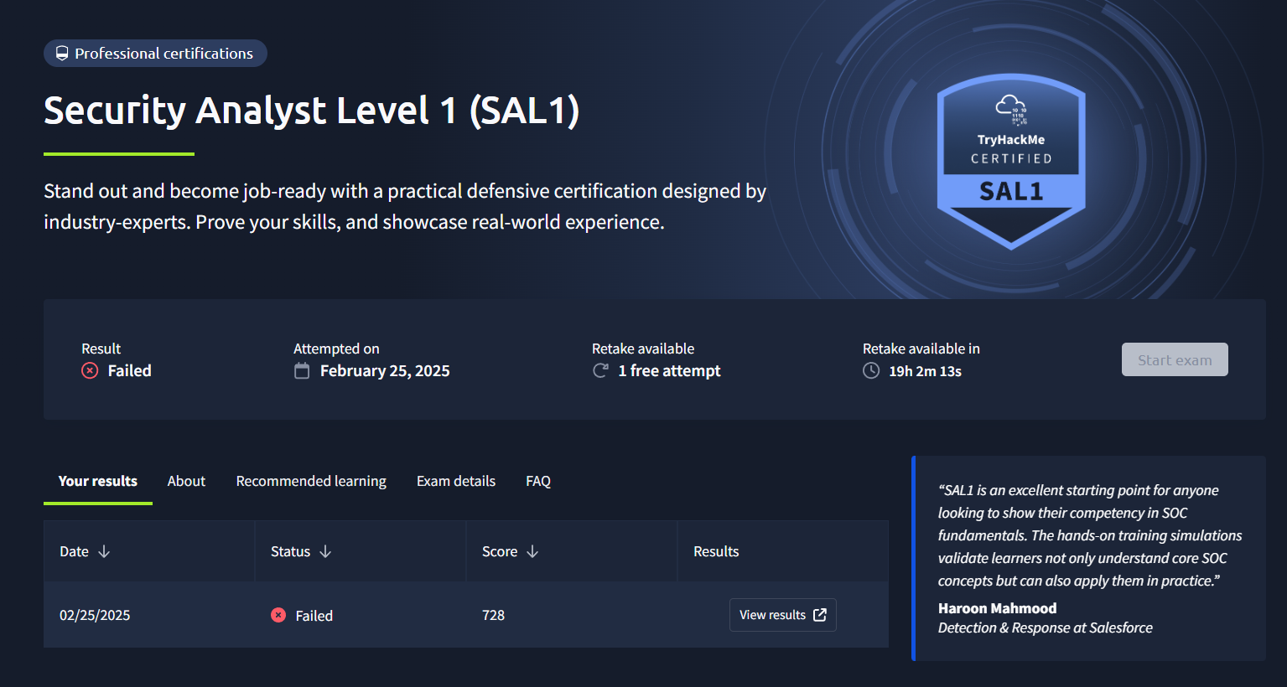
Task: Click the Haroon Mahmood name in testimonial
Action: point(997,608)
